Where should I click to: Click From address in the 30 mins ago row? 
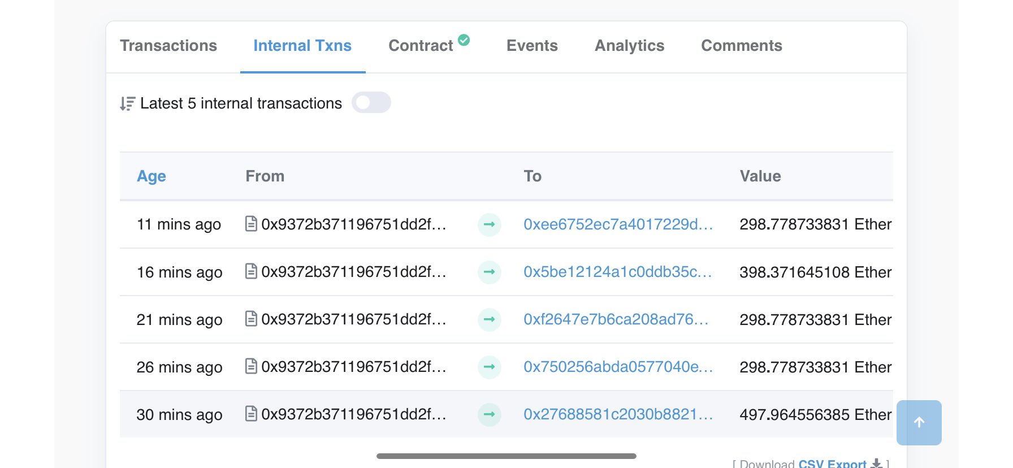click(354, 414)
